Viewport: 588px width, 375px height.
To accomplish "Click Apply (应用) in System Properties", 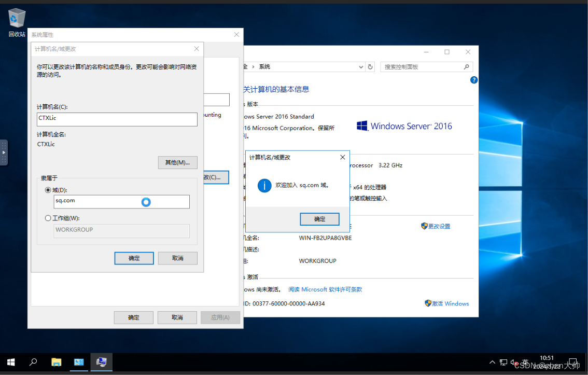I will [x=220, y=317].
